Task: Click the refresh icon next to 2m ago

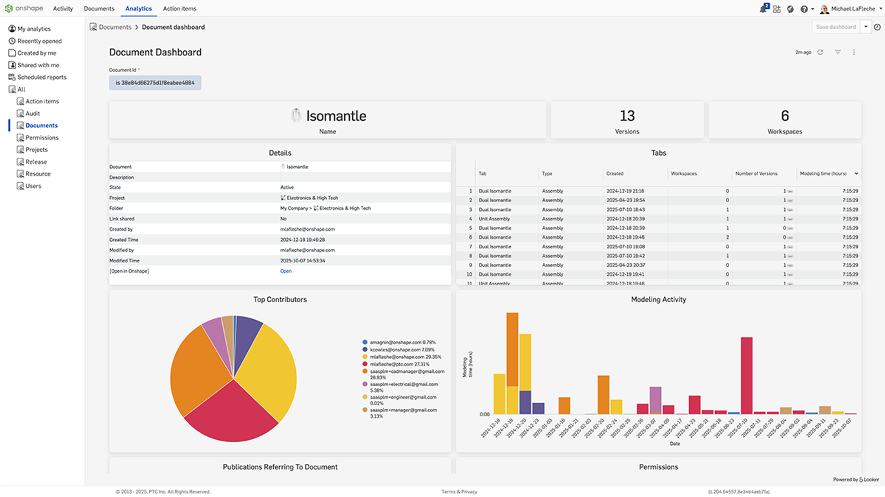Action: point(821,52)
